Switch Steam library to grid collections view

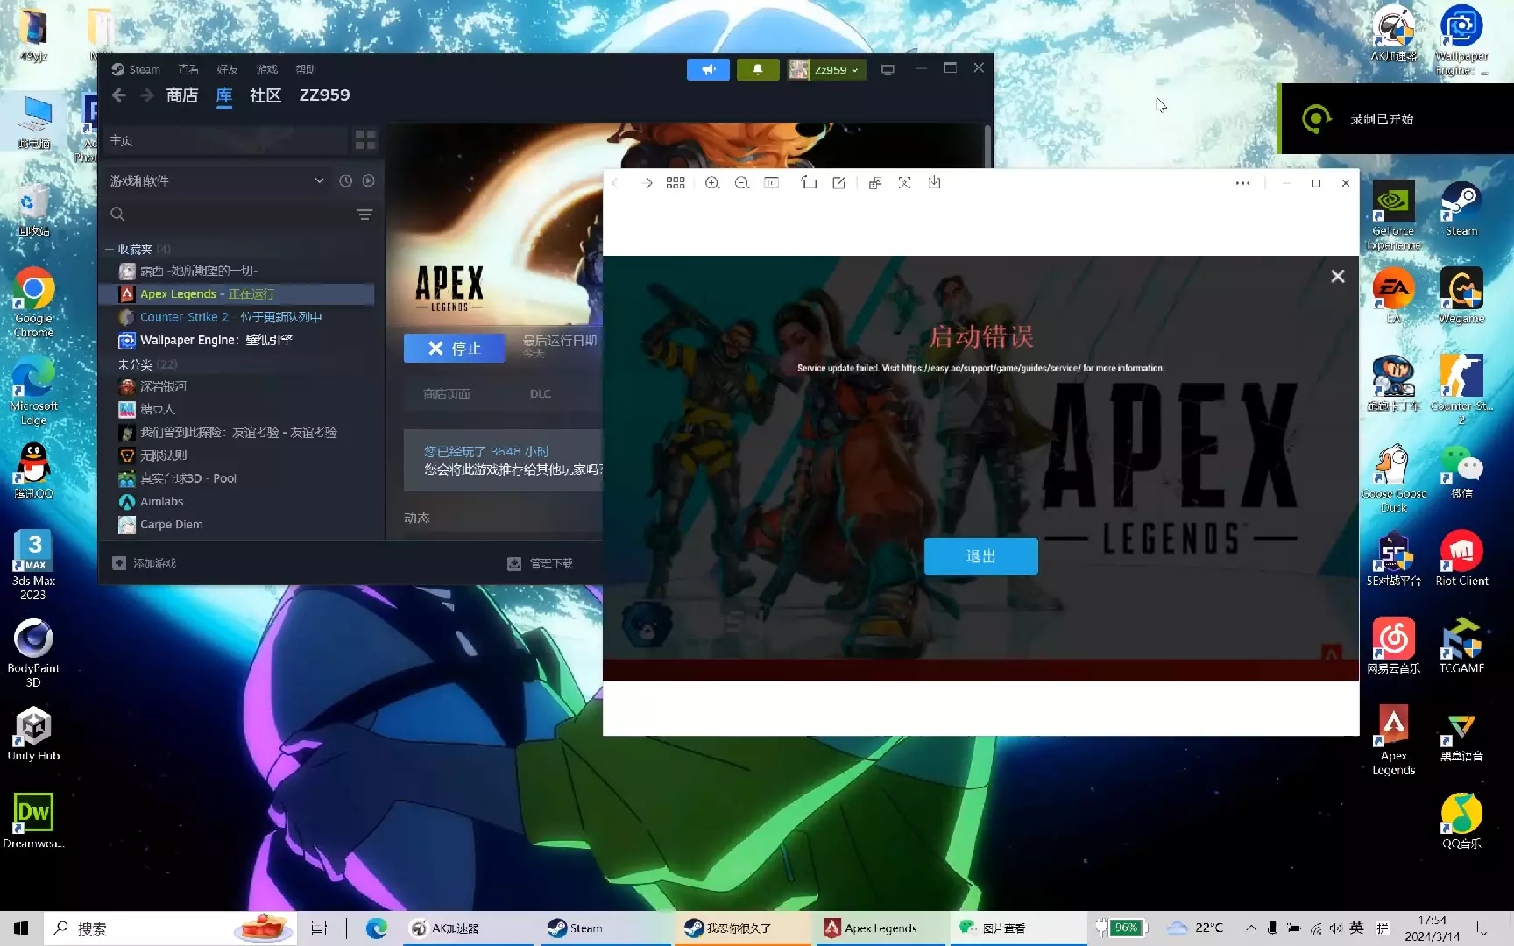click(365, 140)
